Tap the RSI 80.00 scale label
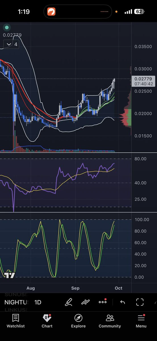This screenshot has height=341, width=157. 140,159
